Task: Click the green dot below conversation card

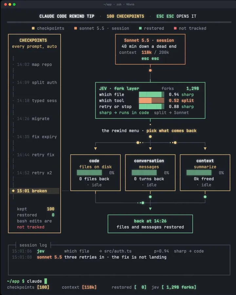Action: (150, 197)
